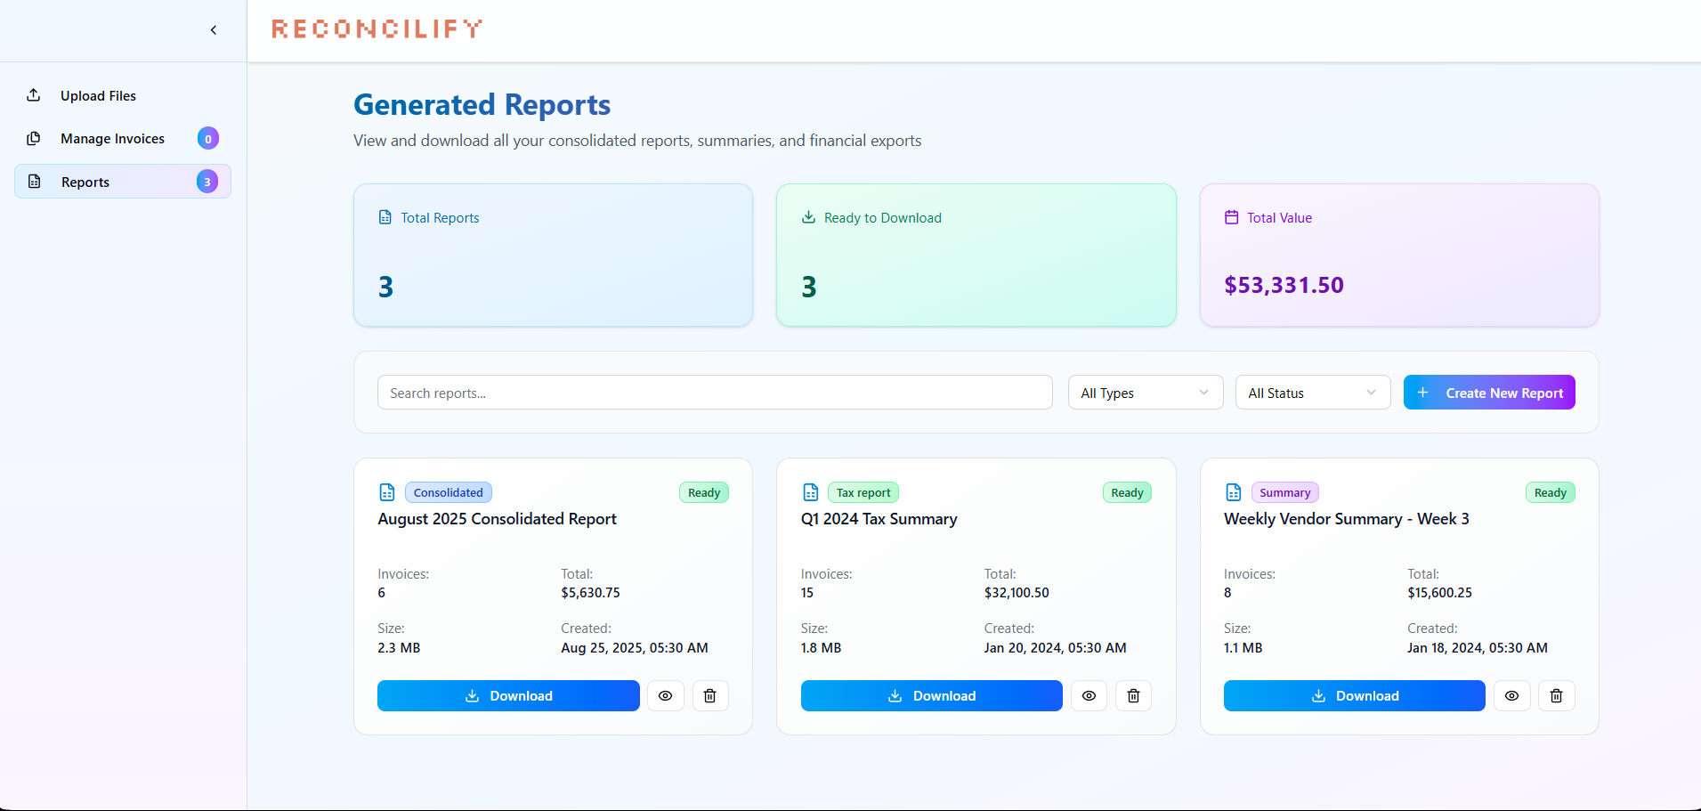Open Weekly Vendor Summary - Week 3 title
The height and width of the screenshot is (811, 1701).
pos(1347,519)
